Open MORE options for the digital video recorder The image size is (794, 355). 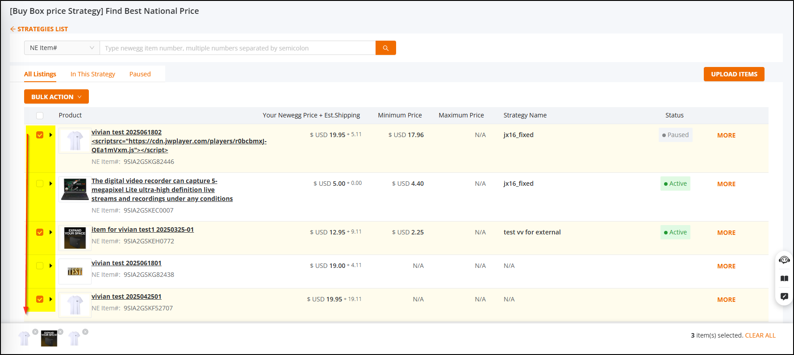726,184
